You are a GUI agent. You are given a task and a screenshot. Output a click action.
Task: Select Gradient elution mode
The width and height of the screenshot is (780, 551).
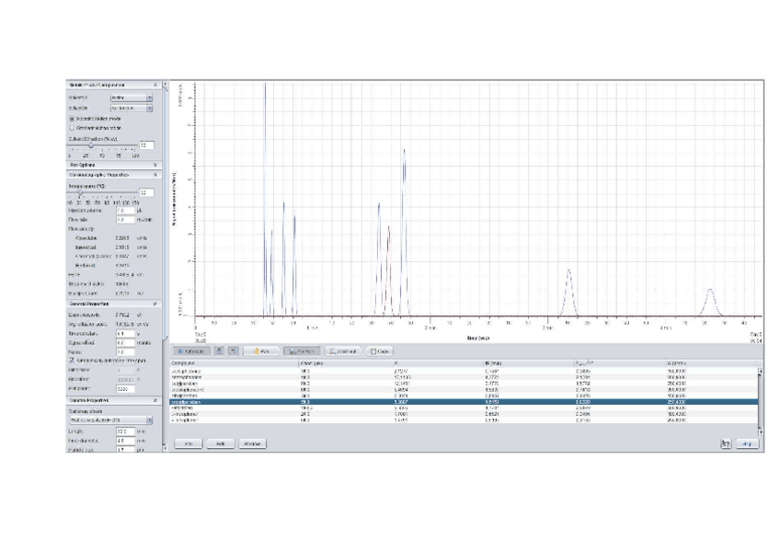[x=73, y=128]
